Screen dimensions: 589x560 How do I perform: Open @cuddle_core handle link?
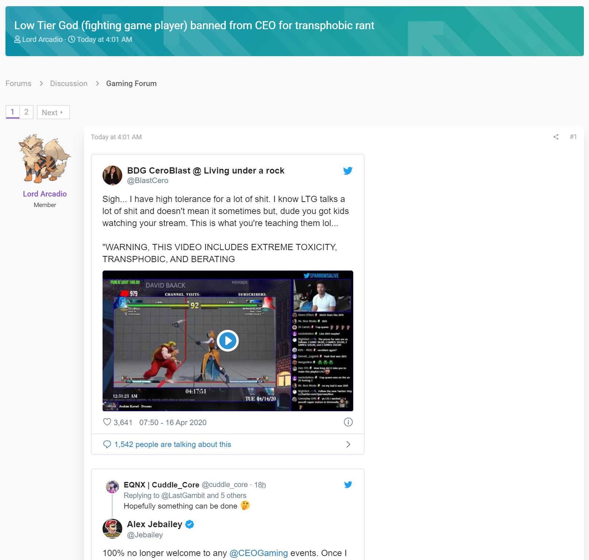(225, 485)
